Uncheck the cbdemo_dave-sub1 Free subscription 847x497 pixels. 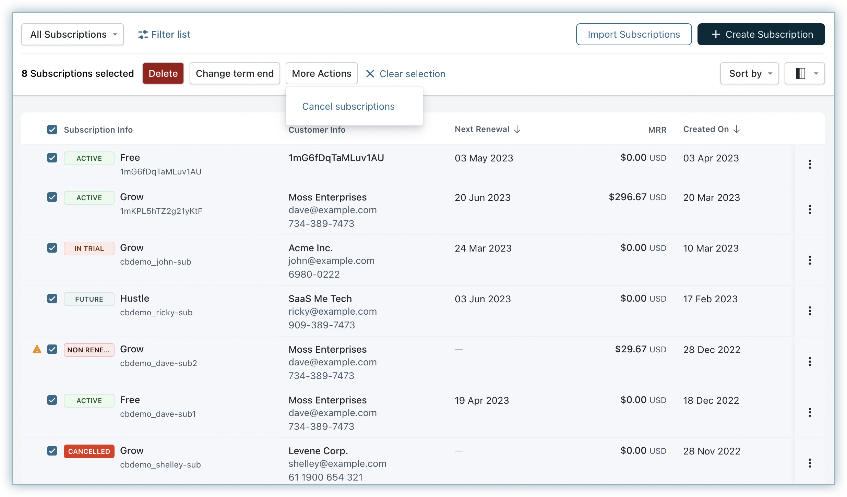[x=52, y=400]
